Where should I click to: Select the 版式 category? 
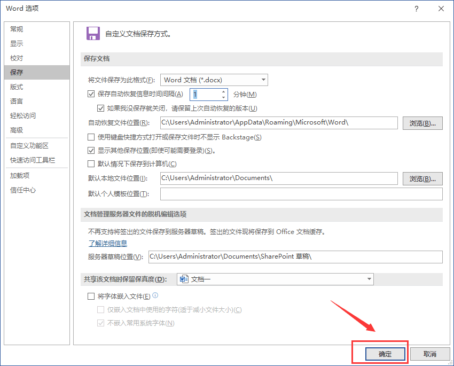[37, 87]
